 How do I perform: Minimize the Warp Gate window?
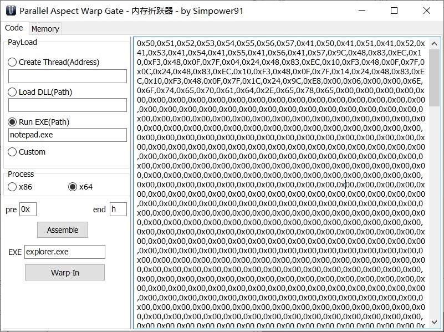[x=362, y=11]
